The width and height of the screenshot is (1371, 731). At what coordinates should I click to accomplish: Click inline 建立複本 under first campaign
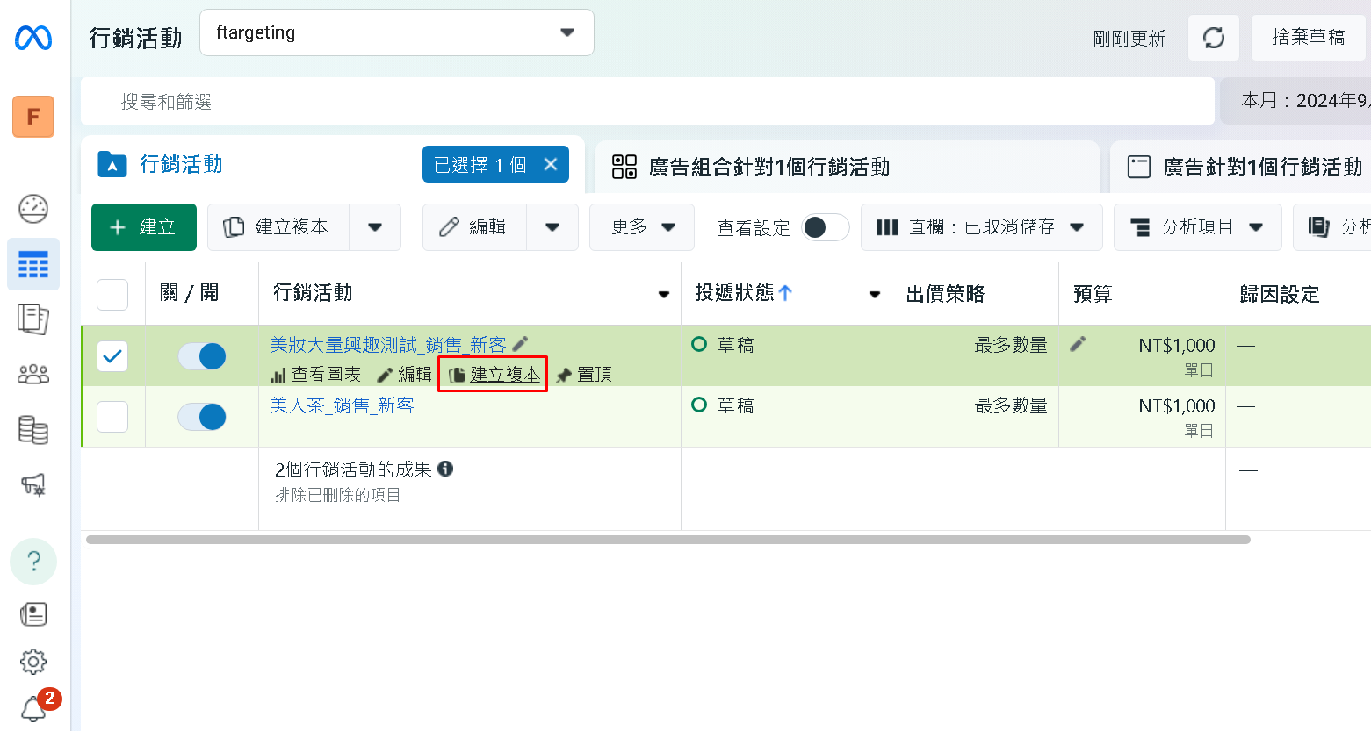click(x=494, y=375)
